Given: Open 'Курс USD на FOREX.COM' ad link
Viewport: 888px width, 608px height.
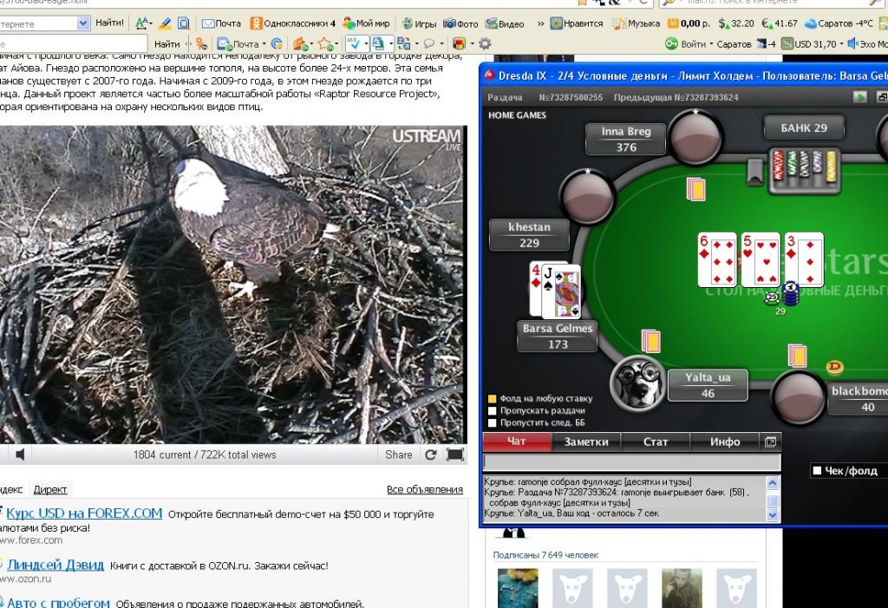Looking at the screenshot, I should pos(84,513).
